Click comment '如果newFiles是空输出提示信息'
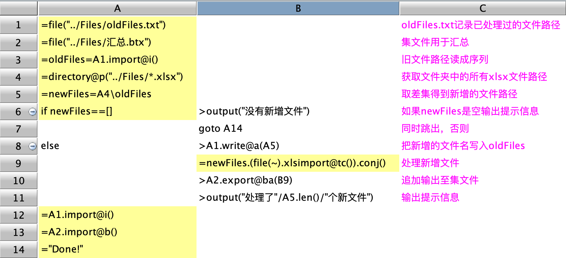Screen dimensions: 566x258 470,111
